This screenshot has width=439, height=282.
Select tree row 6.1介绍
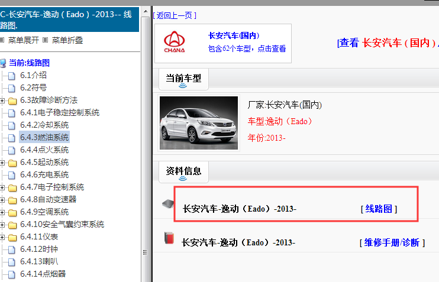[x=33, y=75]
